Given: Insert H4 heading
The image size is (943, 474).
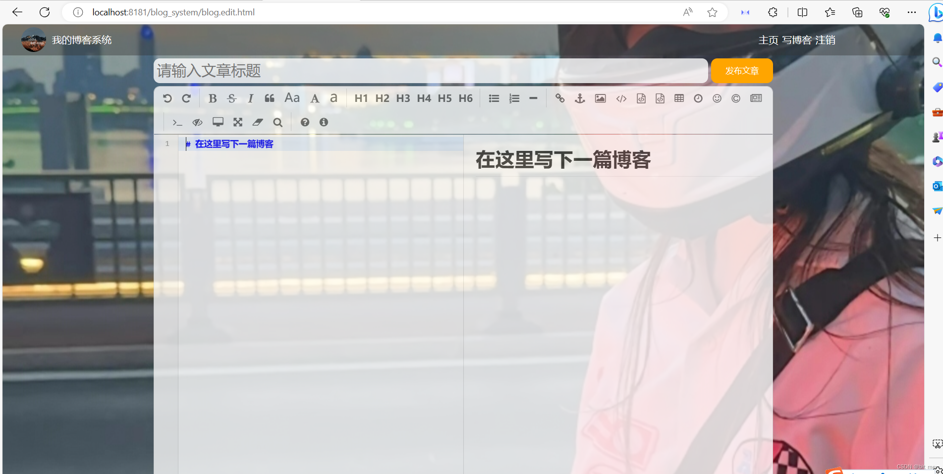Looking at the screenshot, I should 424,98.
